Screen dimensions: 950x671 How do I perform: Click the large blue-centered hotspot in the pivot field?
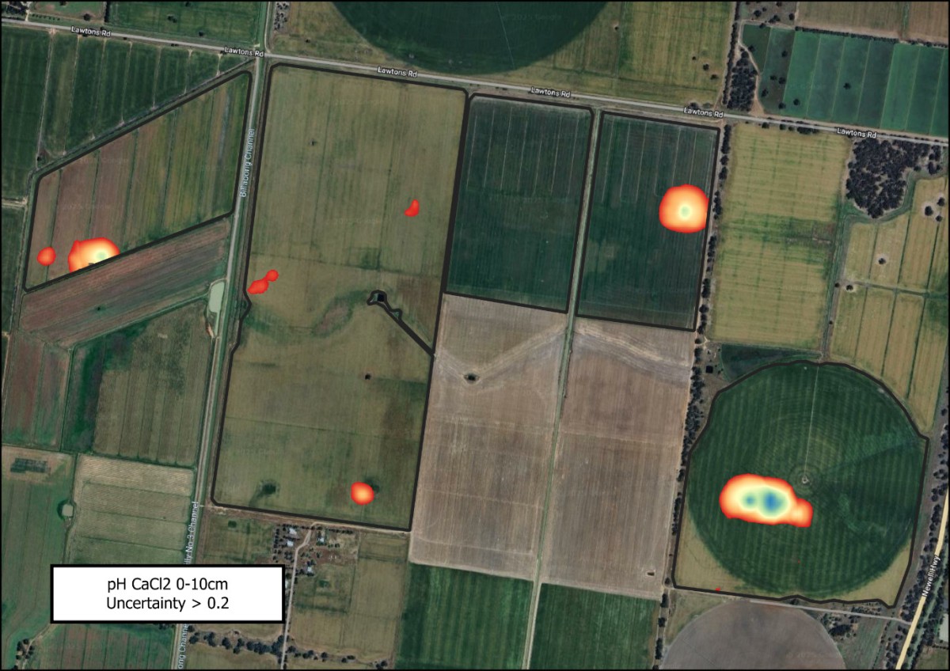tap(765, 501)
